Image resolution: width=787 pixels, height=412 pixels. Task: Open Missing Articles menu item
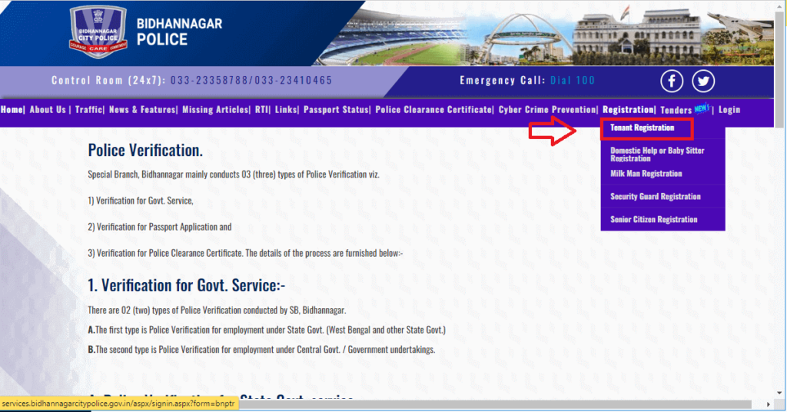click(x=215, y=109)
